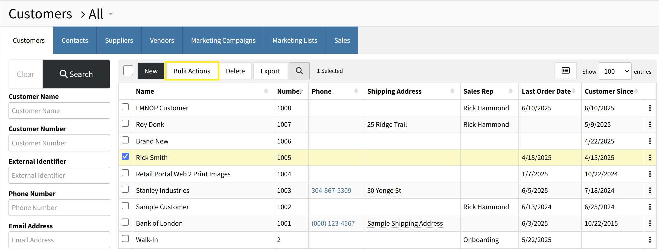Screen dimensions: 659x250
Task: Open the three-dot menu for Rick Smith
Action: click(x=650, y=157)
